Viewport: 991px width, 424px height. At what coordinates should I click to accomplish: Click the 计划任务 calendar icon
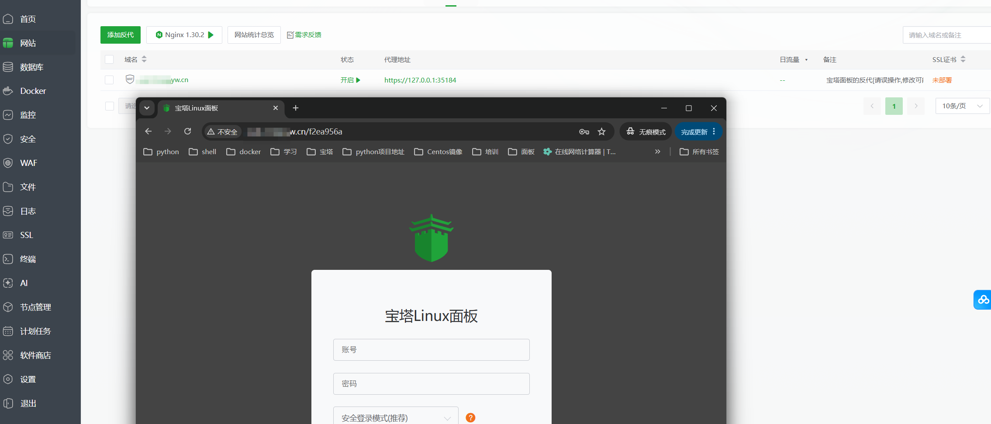(8, 331)
